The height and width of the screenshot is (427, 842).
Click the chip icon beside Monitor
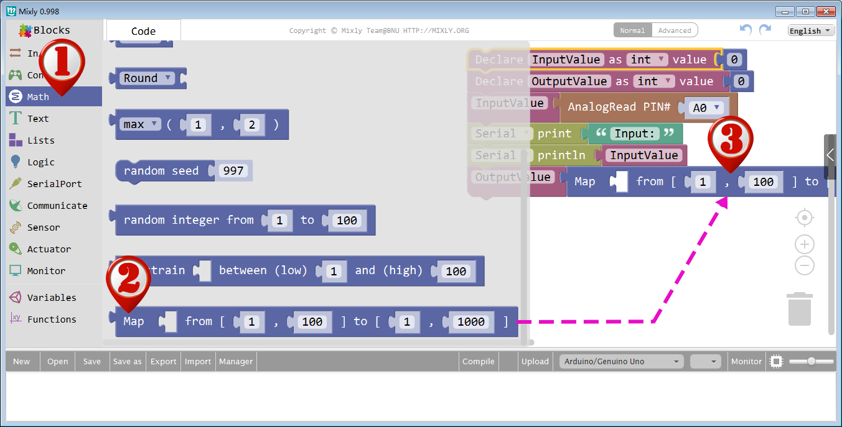776,361
